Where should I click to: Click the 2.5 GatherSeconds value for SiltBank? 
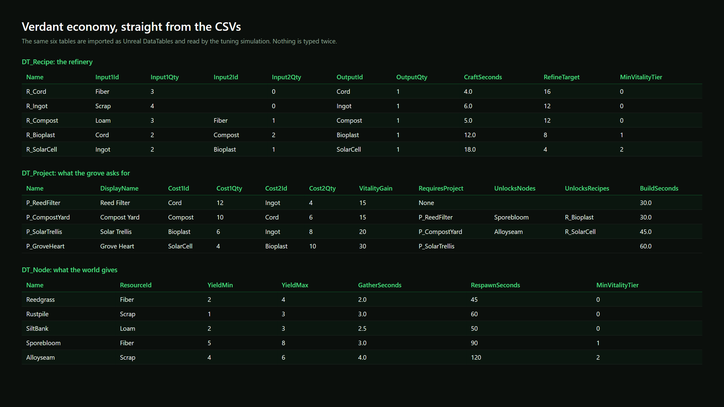pyautogui.click(x=362, y=329)
